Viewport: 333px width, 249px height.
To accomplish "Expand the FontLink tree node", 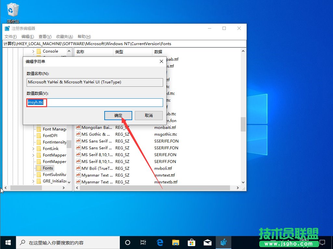I will pos(34,148).
